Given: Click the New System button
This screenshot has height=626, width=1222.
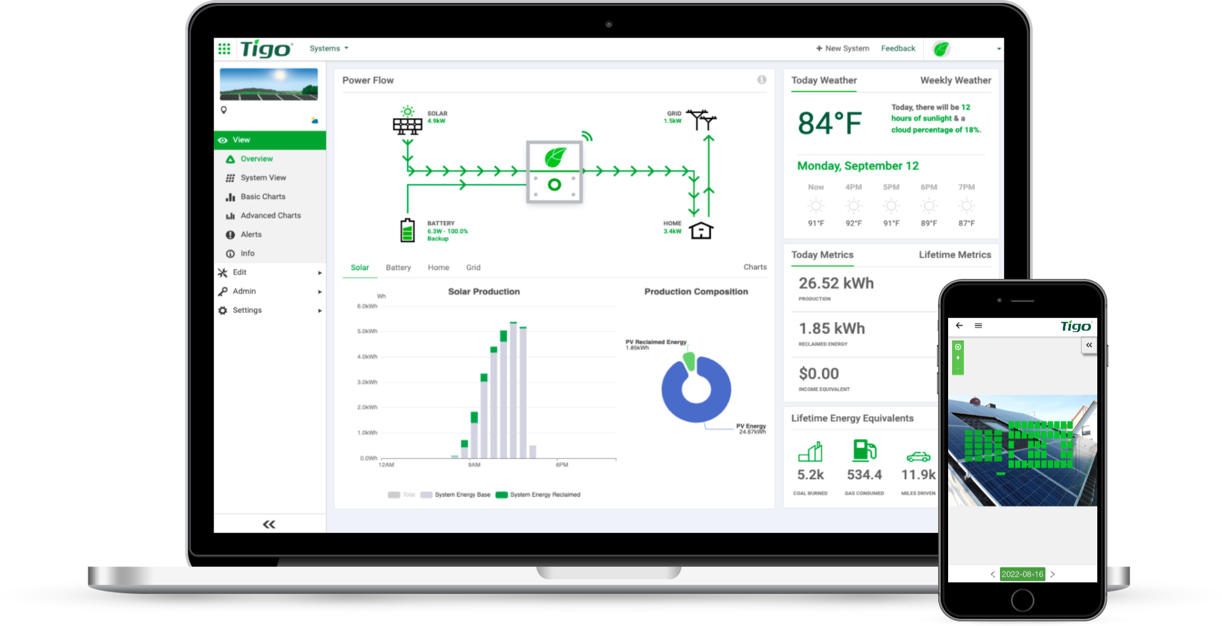Looking at the screenshot, I should [x=842, y=48].
